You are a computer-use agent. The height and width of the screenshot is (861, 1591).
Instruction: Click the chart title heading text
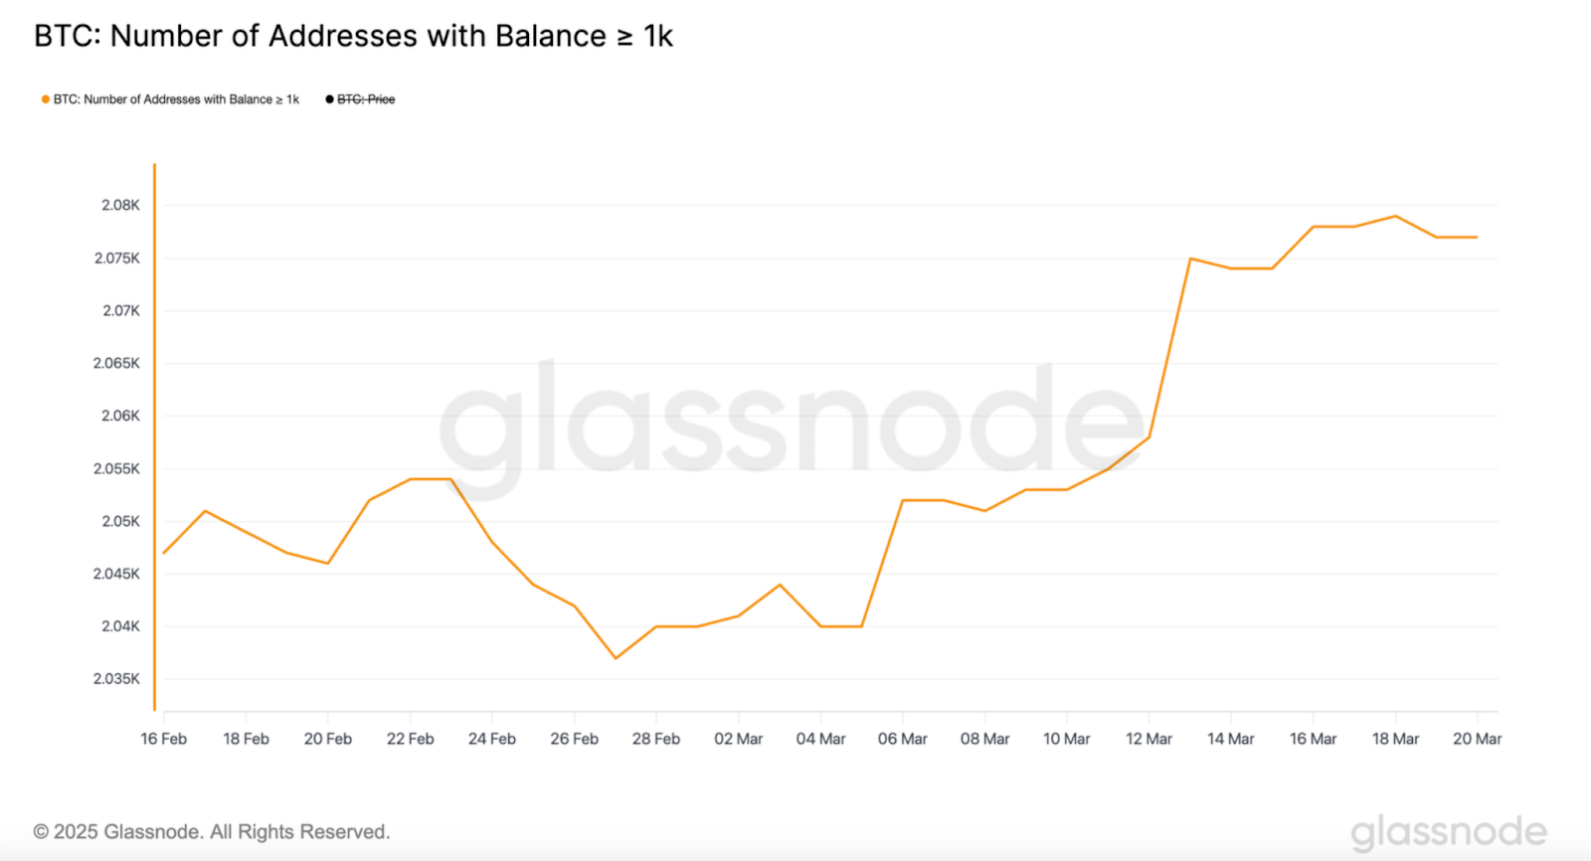353,37
